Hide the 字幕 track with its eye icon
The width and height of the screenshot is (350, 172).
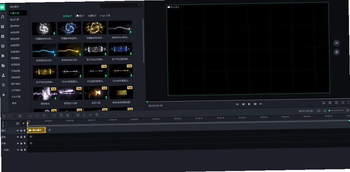[17, 144]
